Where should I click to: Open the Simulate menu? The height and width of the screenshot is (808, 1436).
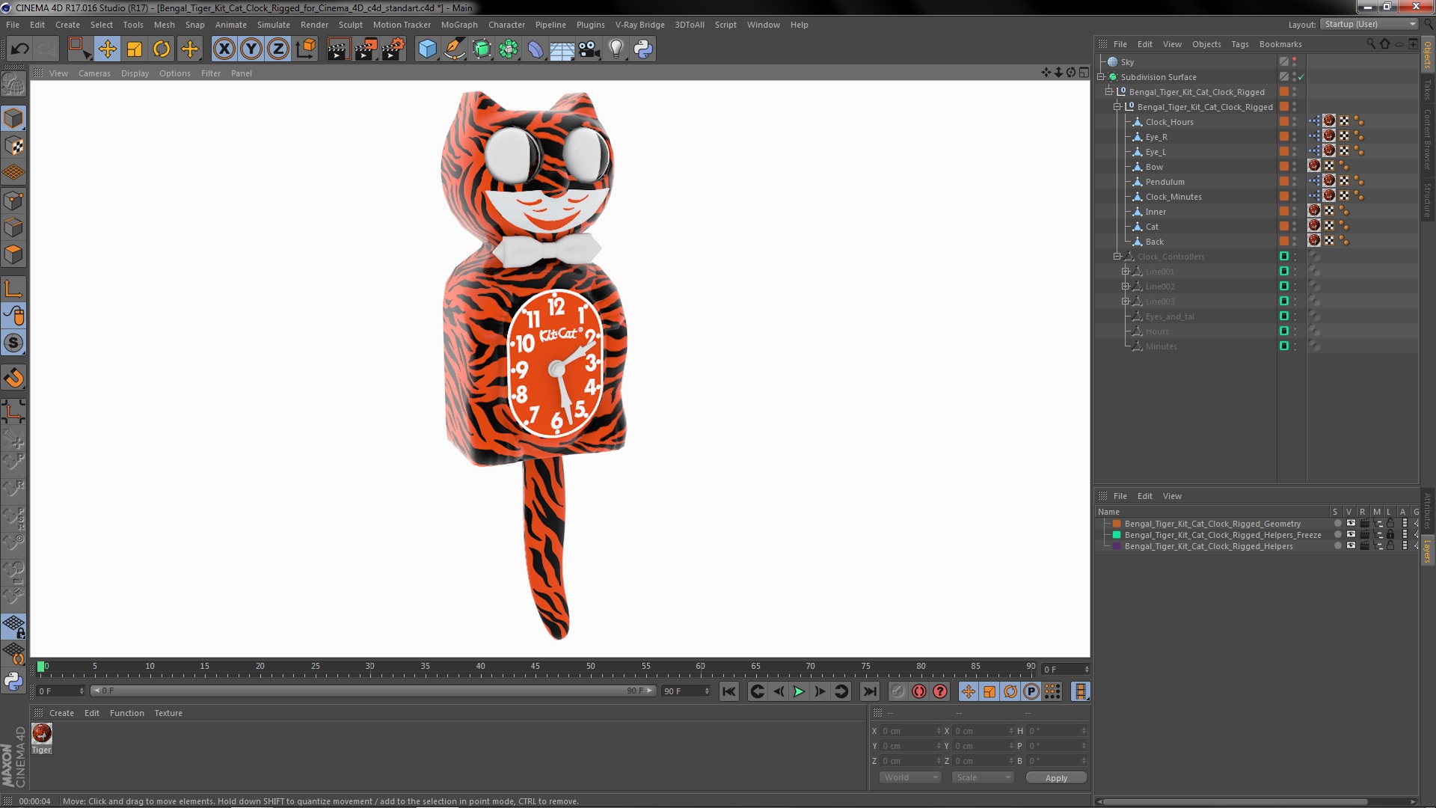click(x=272, y=25)
